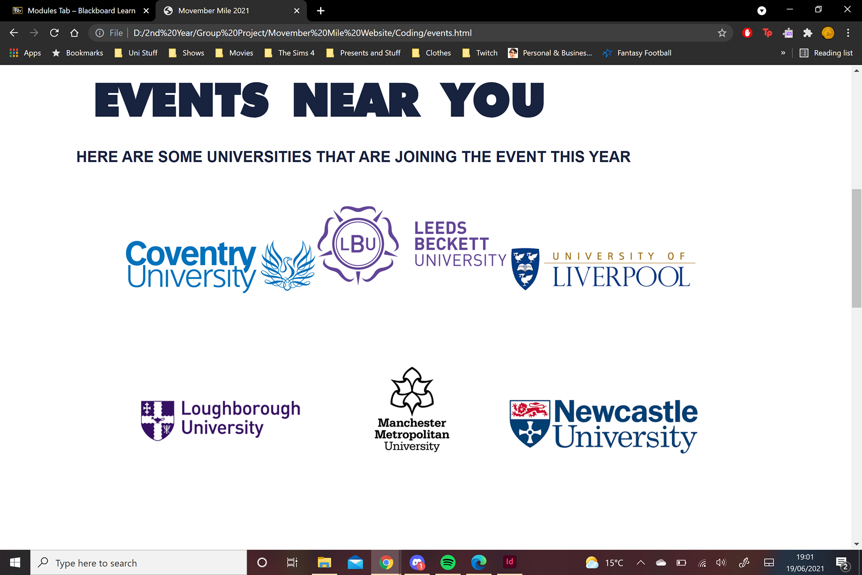Open The Sims 4 bookmark folder

290,53
